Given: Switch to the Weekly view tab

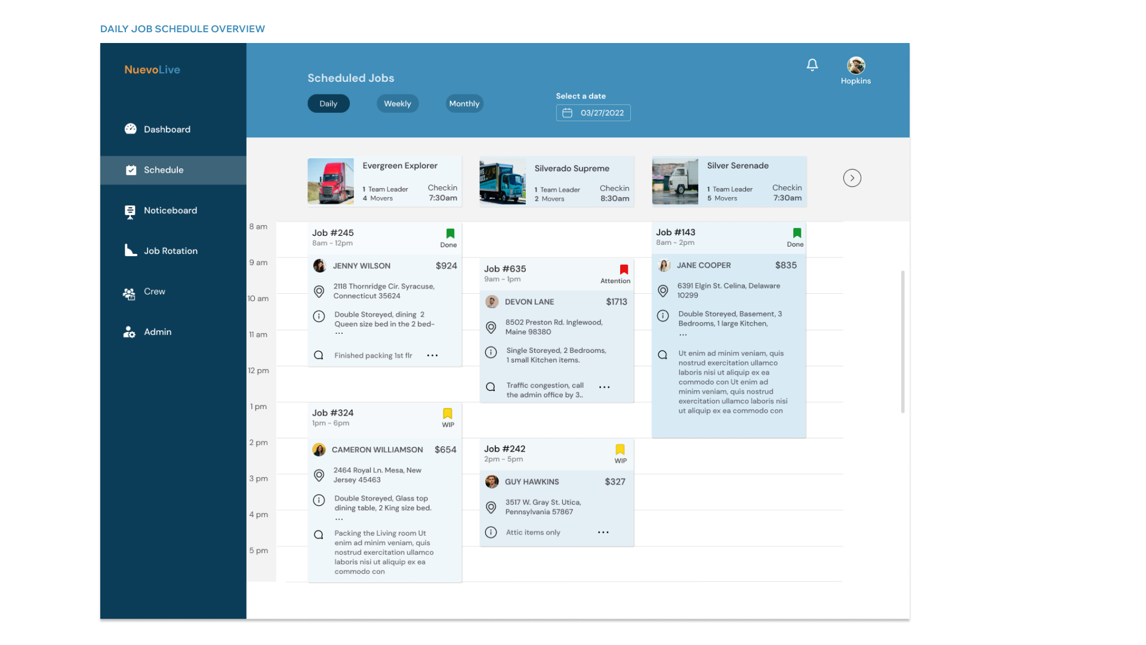Looking at the screenshot, I should click(x=397, y=103).
